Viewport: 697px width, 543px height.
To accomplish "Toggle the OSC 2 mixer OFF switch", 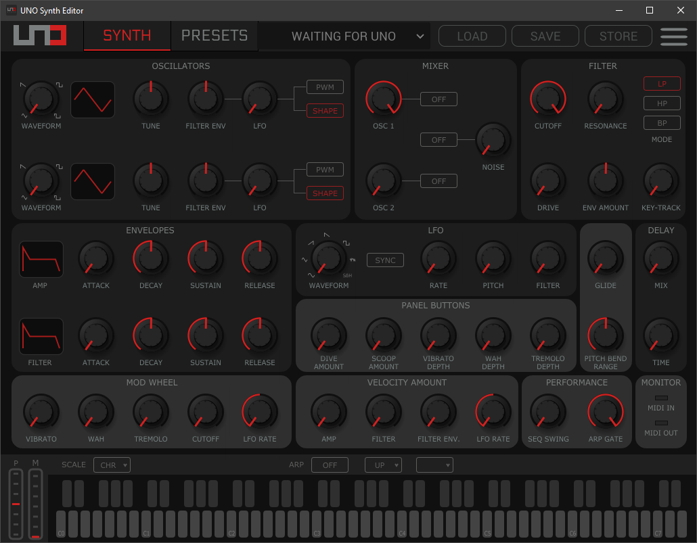I will coord(439,181).
